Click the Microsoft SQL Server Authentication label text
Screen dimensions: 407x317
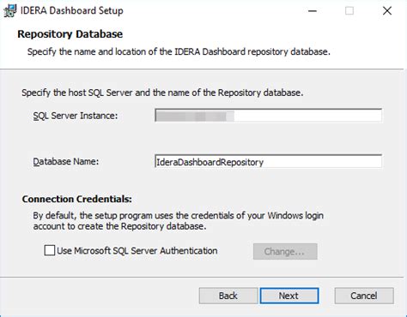pos(146,251)
